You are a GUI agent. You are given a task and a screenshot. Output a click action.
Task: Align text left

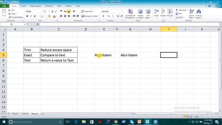61,16
